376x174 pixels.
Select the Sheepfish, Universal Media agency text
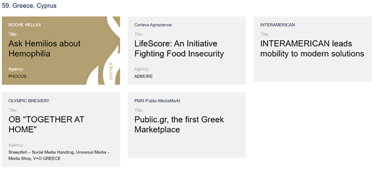pos(59,155)
